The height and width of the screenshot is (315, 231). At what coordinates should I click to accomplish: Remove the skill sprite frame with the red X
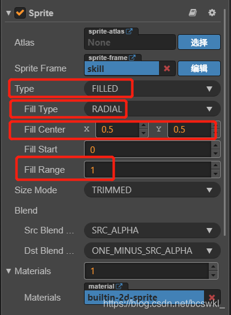(167, 68)
